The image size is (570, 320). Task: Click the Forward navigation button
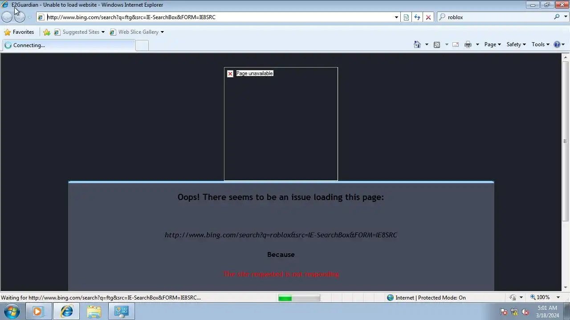20,17
